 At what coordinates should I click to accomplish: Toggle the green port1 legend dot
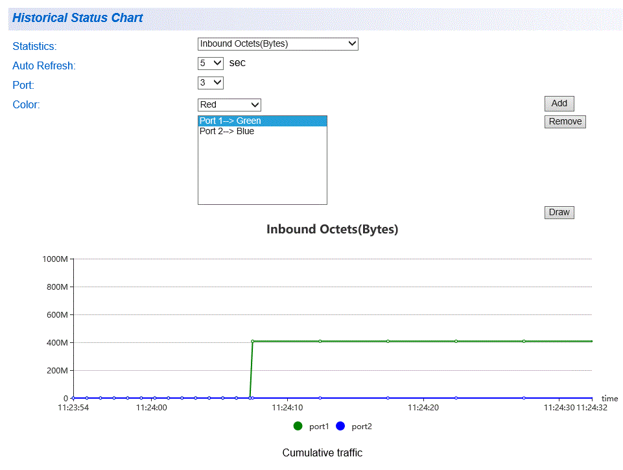tap(298, 426)
